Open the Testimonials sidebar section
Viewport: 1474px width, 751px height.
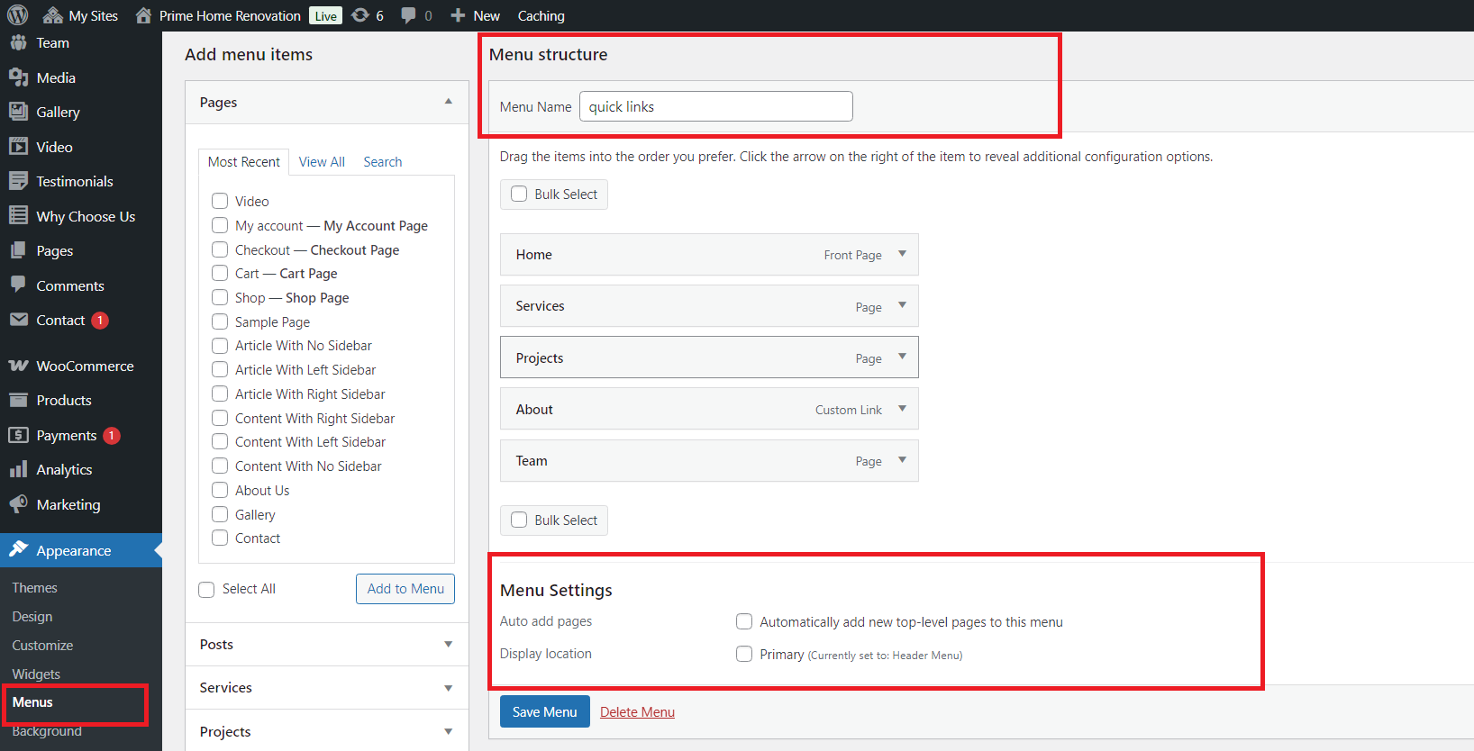coord(74,181)
